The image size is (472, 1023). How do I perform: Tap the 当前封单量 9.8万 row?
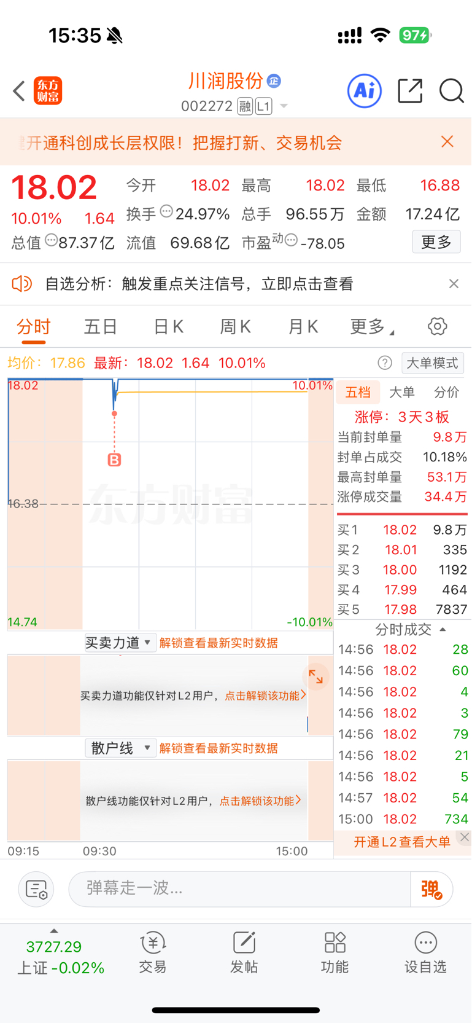point(402,437)
